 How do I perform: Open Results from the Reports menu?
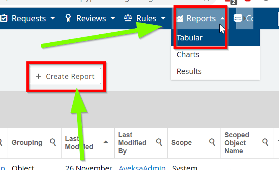pos(189,71)
